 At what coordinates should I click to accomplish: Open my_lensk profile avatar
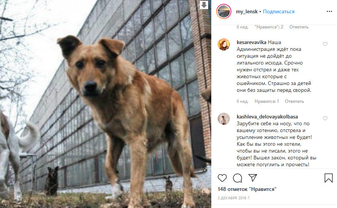pyautogui.click(x=224, y=11)
